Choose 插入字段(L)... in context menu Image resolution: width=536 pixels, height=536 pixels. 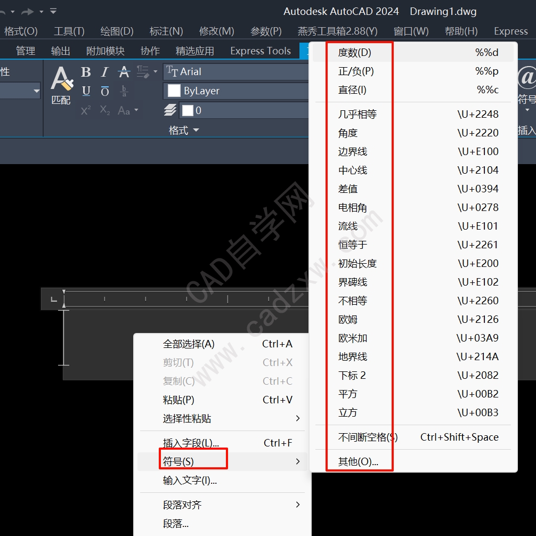pyautogui.click(x=222, y=443)
